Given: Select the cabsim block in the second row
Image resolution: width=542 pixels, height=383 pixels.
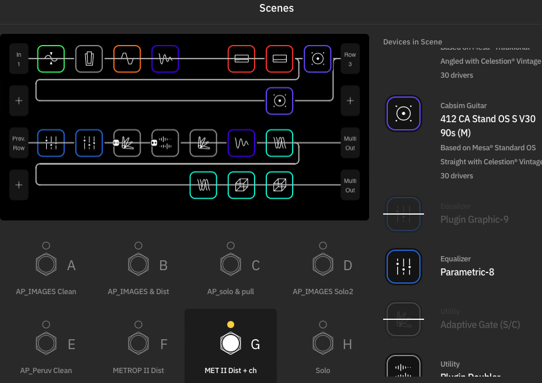Looking at the screenshot, I should [x=279, y=101].
